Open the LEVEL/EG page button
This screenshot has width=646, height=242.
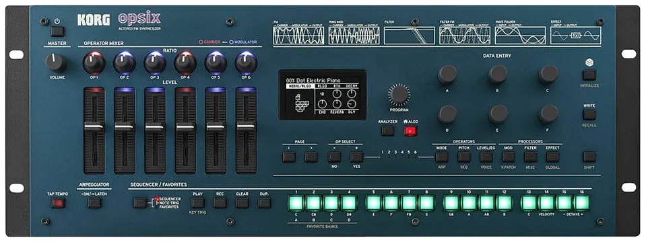[486, 157]
